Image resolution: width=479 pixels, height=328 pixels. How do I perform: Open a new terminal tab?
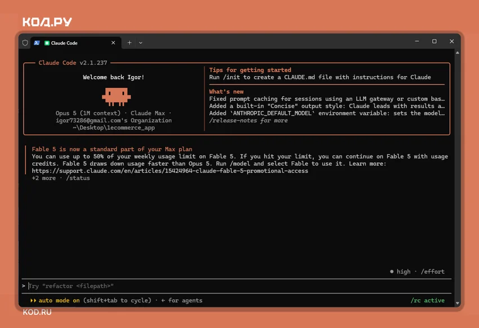point(130,43)
